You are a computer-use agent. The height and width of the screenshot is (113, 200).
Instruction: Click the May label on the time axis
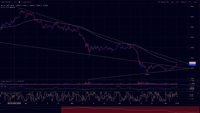pos(72,103)
